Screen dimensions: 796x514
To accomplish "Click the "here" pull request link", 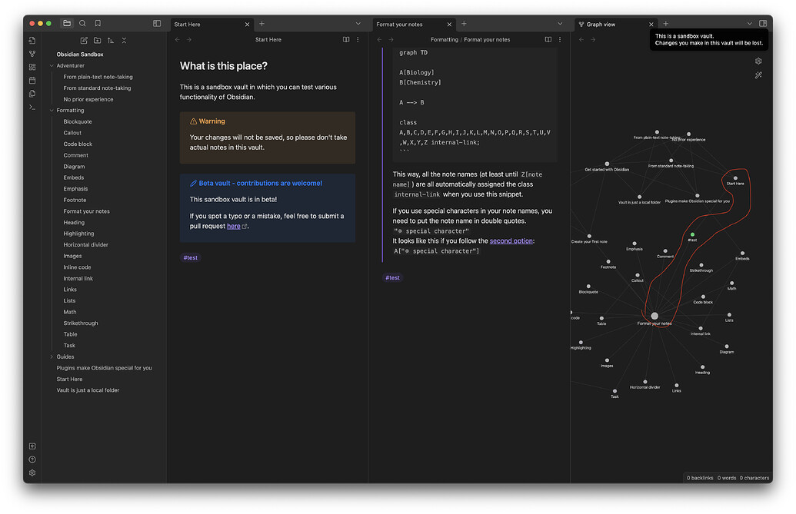I will [x=234, y=227].
